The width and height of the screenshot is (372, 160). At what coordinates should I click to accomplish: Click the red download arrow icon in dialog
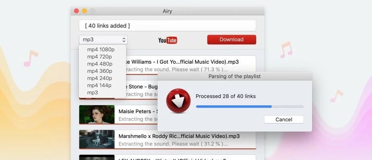(178, 101)
